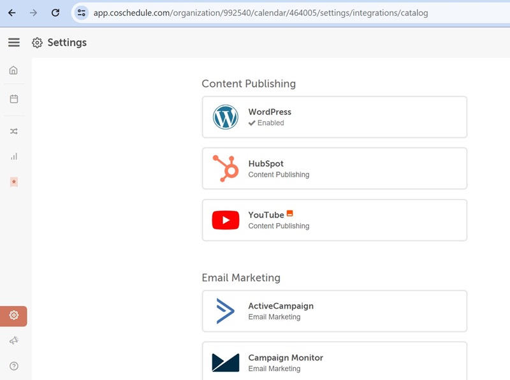The width and height of the screenshot is (510, 380).
Task: Go back using browser back arrow
Action: [11, 13]
